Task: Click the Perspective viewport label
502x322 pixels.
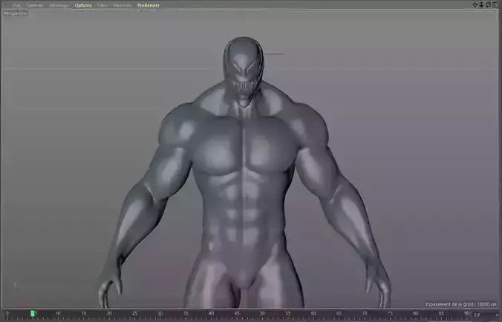Action: [16, 14]
